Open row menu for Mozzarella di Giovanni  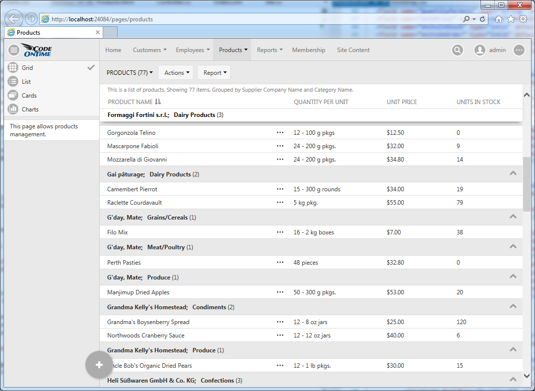point(280,159)
